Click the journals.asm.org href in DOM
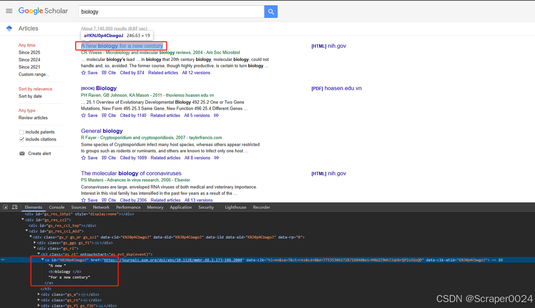The width and height of the screenshot is (535, 308). click(173, 260)
